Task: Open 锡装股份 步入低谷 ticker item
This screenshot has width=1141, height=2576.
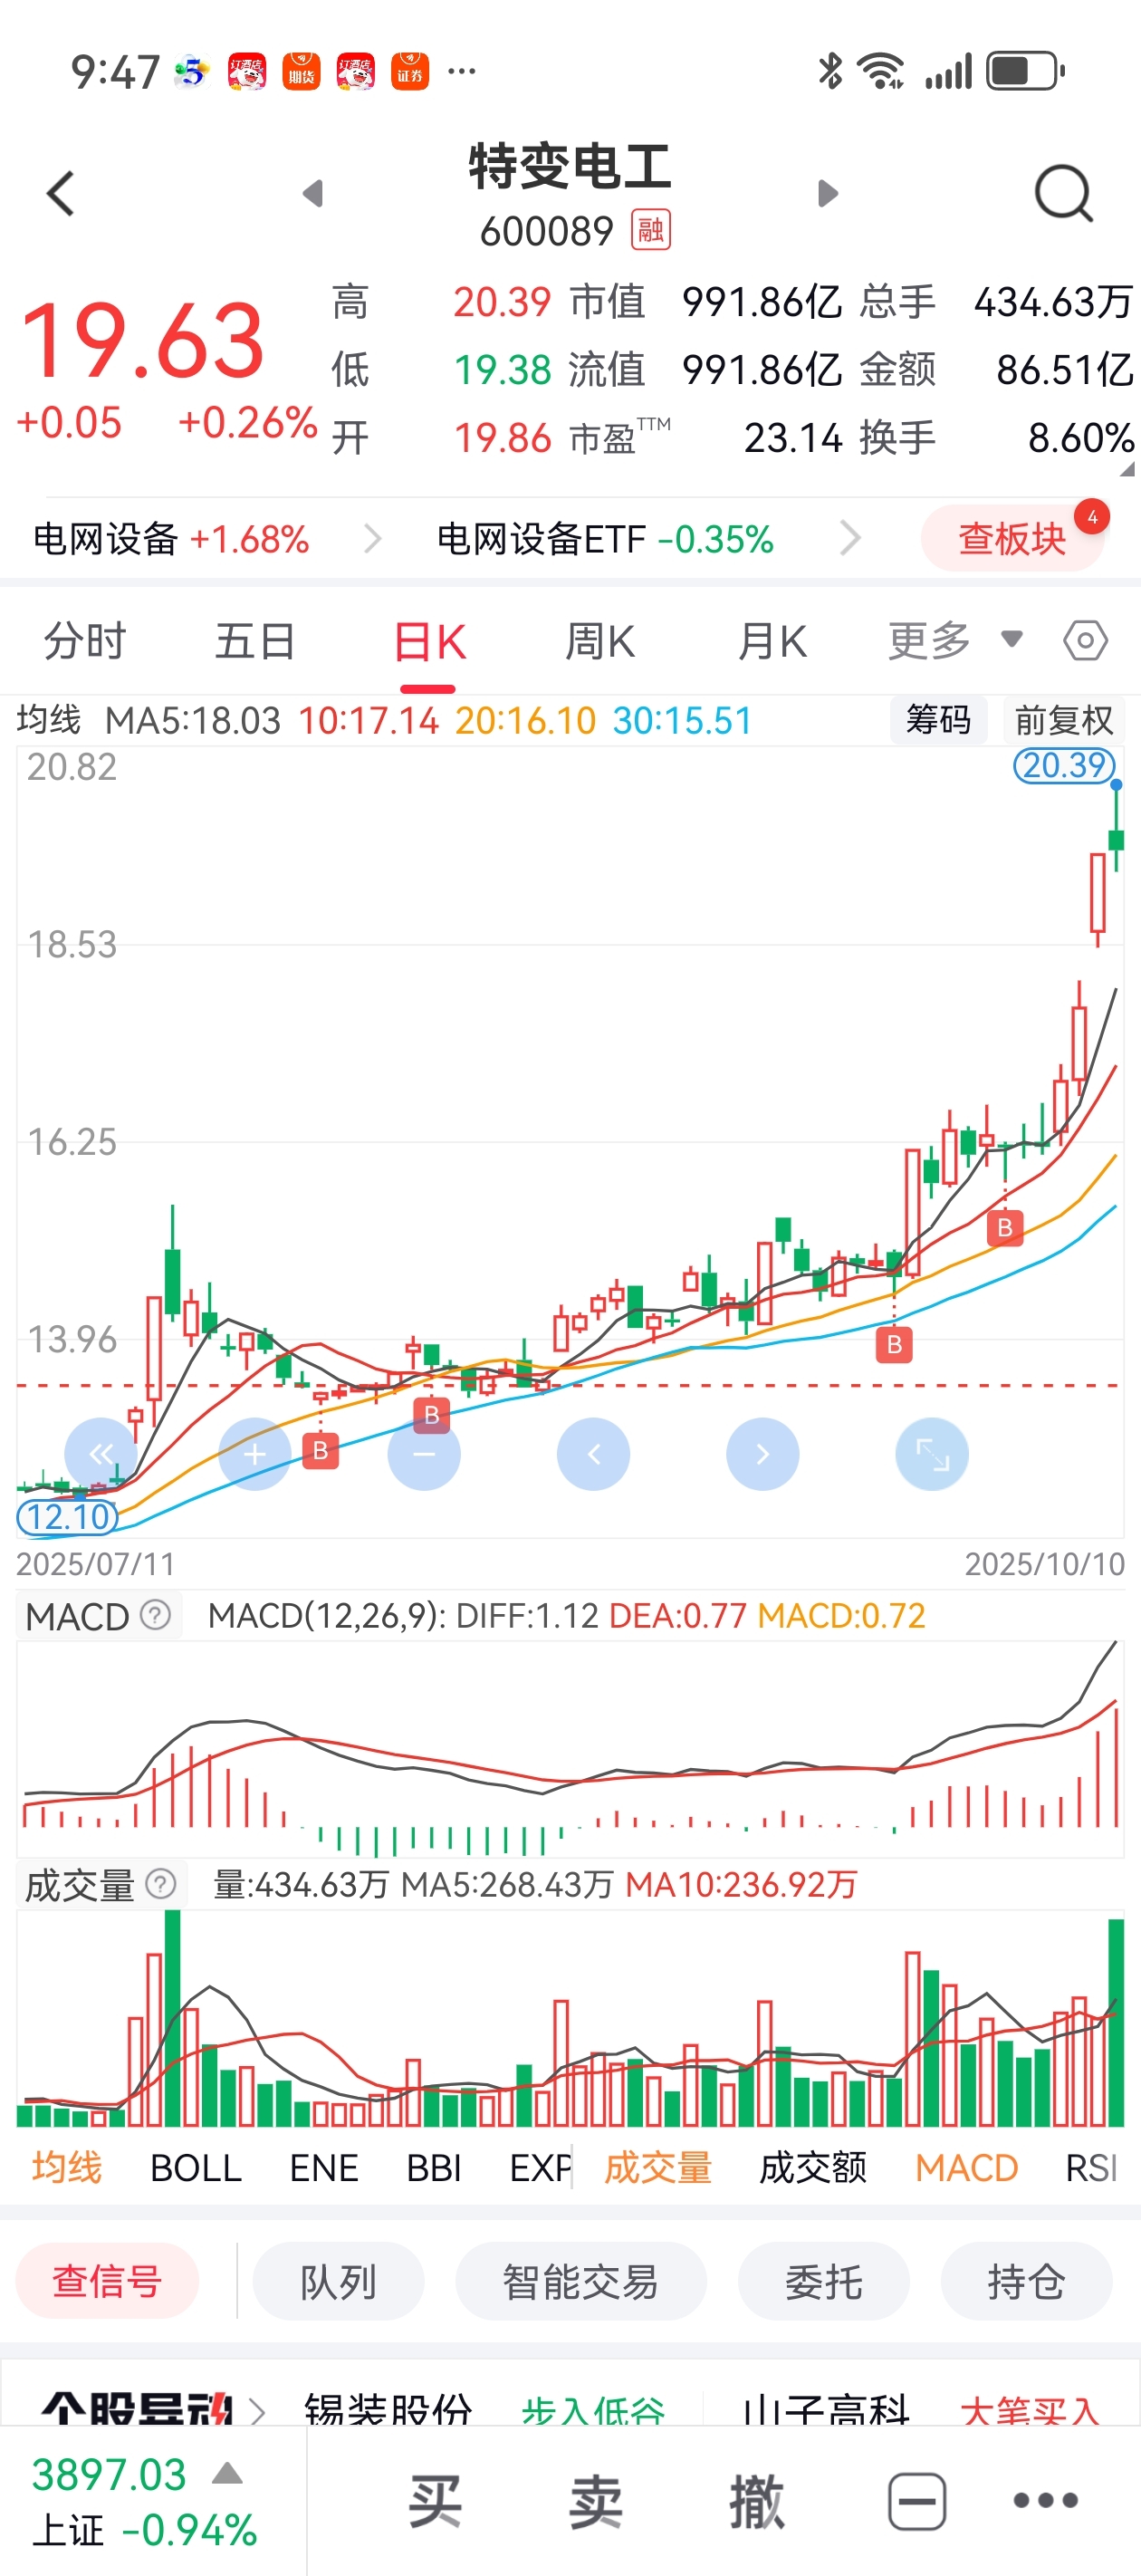Action: point(485,2409)
